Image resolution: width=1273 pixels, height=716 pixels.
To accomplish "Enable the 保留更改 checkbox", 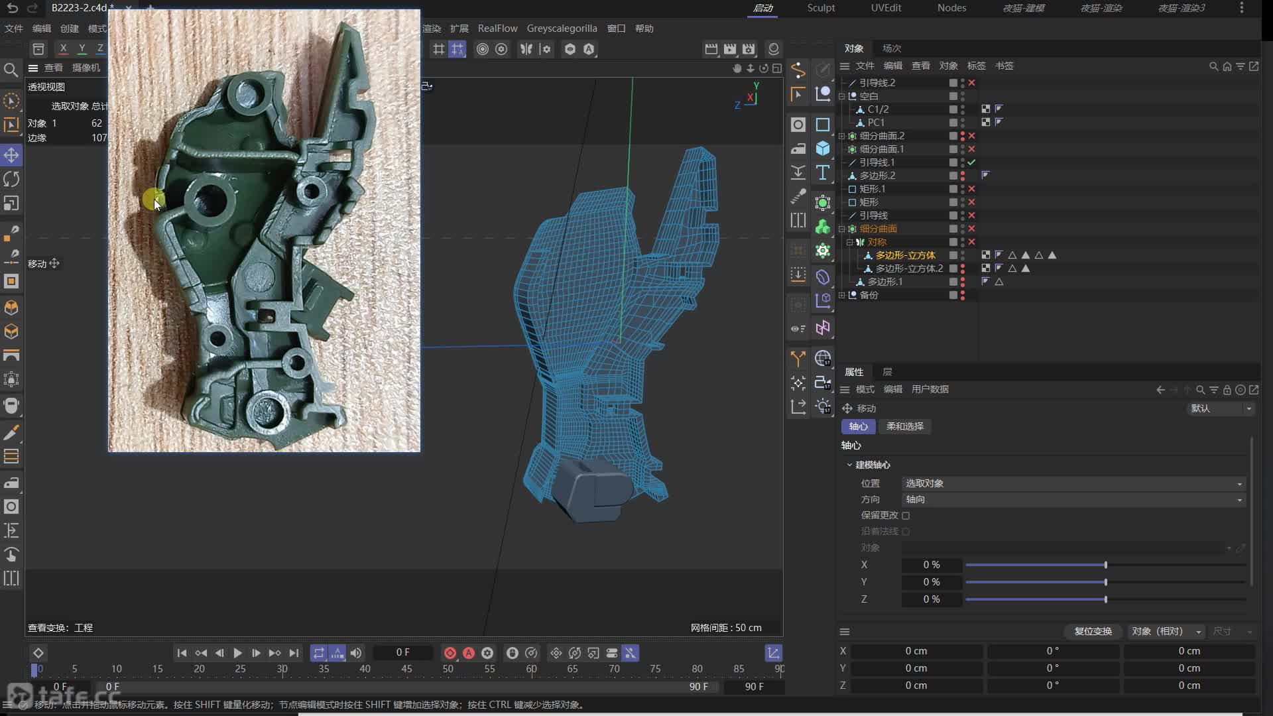I will pyautogui.click(x=906, y=515).
